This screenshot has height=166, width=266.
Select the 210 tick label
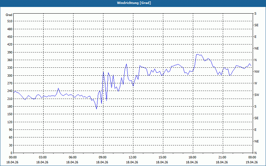(x=10, y=99)
